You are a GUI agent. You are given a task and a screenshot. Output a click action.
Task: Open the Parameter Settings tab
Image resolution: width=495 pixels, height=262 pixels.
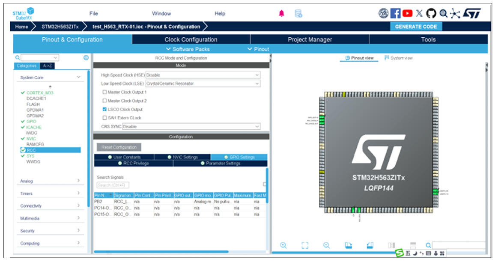[x=221, y=163]
